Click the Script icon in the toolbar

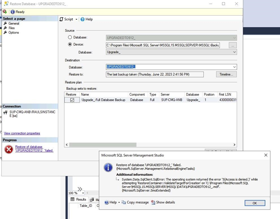tap(61, 19)
